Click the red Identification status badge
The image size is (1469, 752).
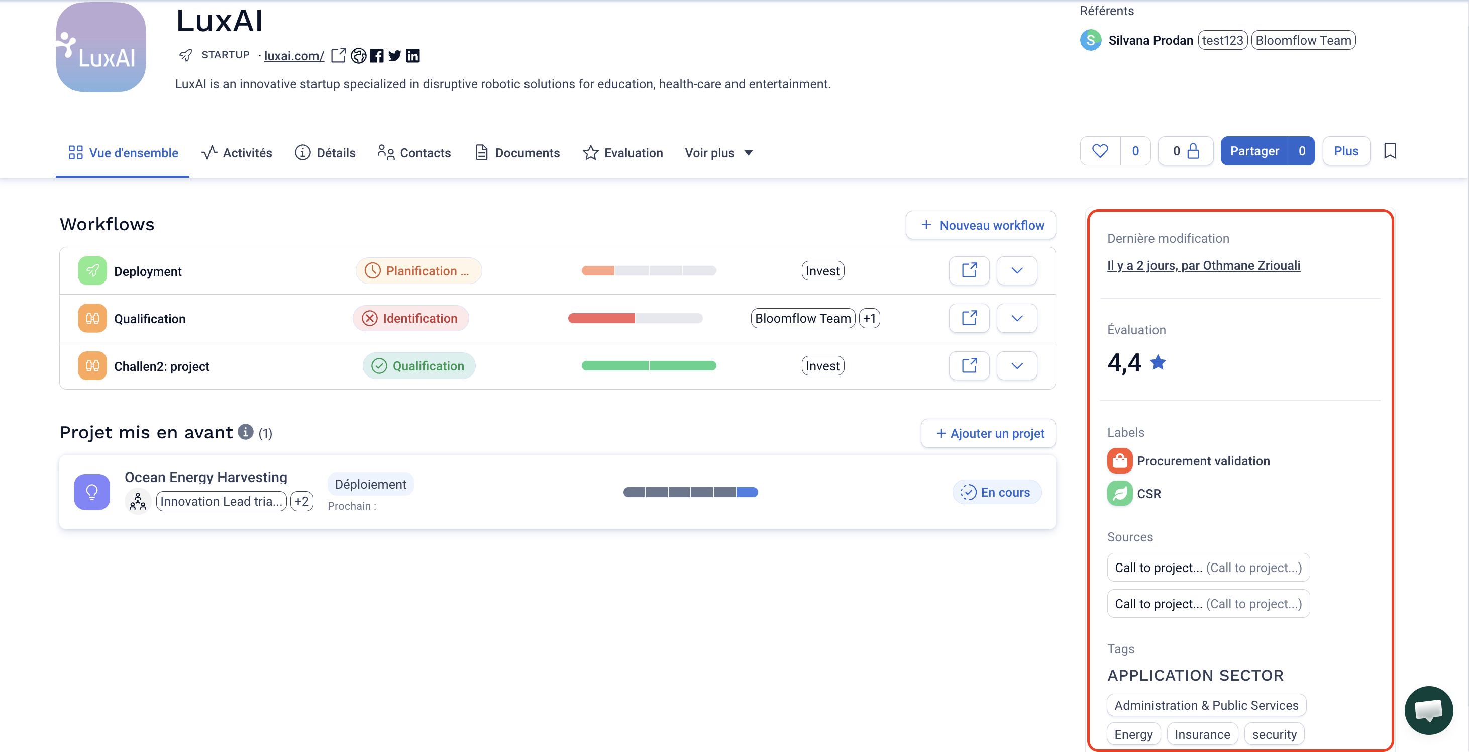(410, 318)
